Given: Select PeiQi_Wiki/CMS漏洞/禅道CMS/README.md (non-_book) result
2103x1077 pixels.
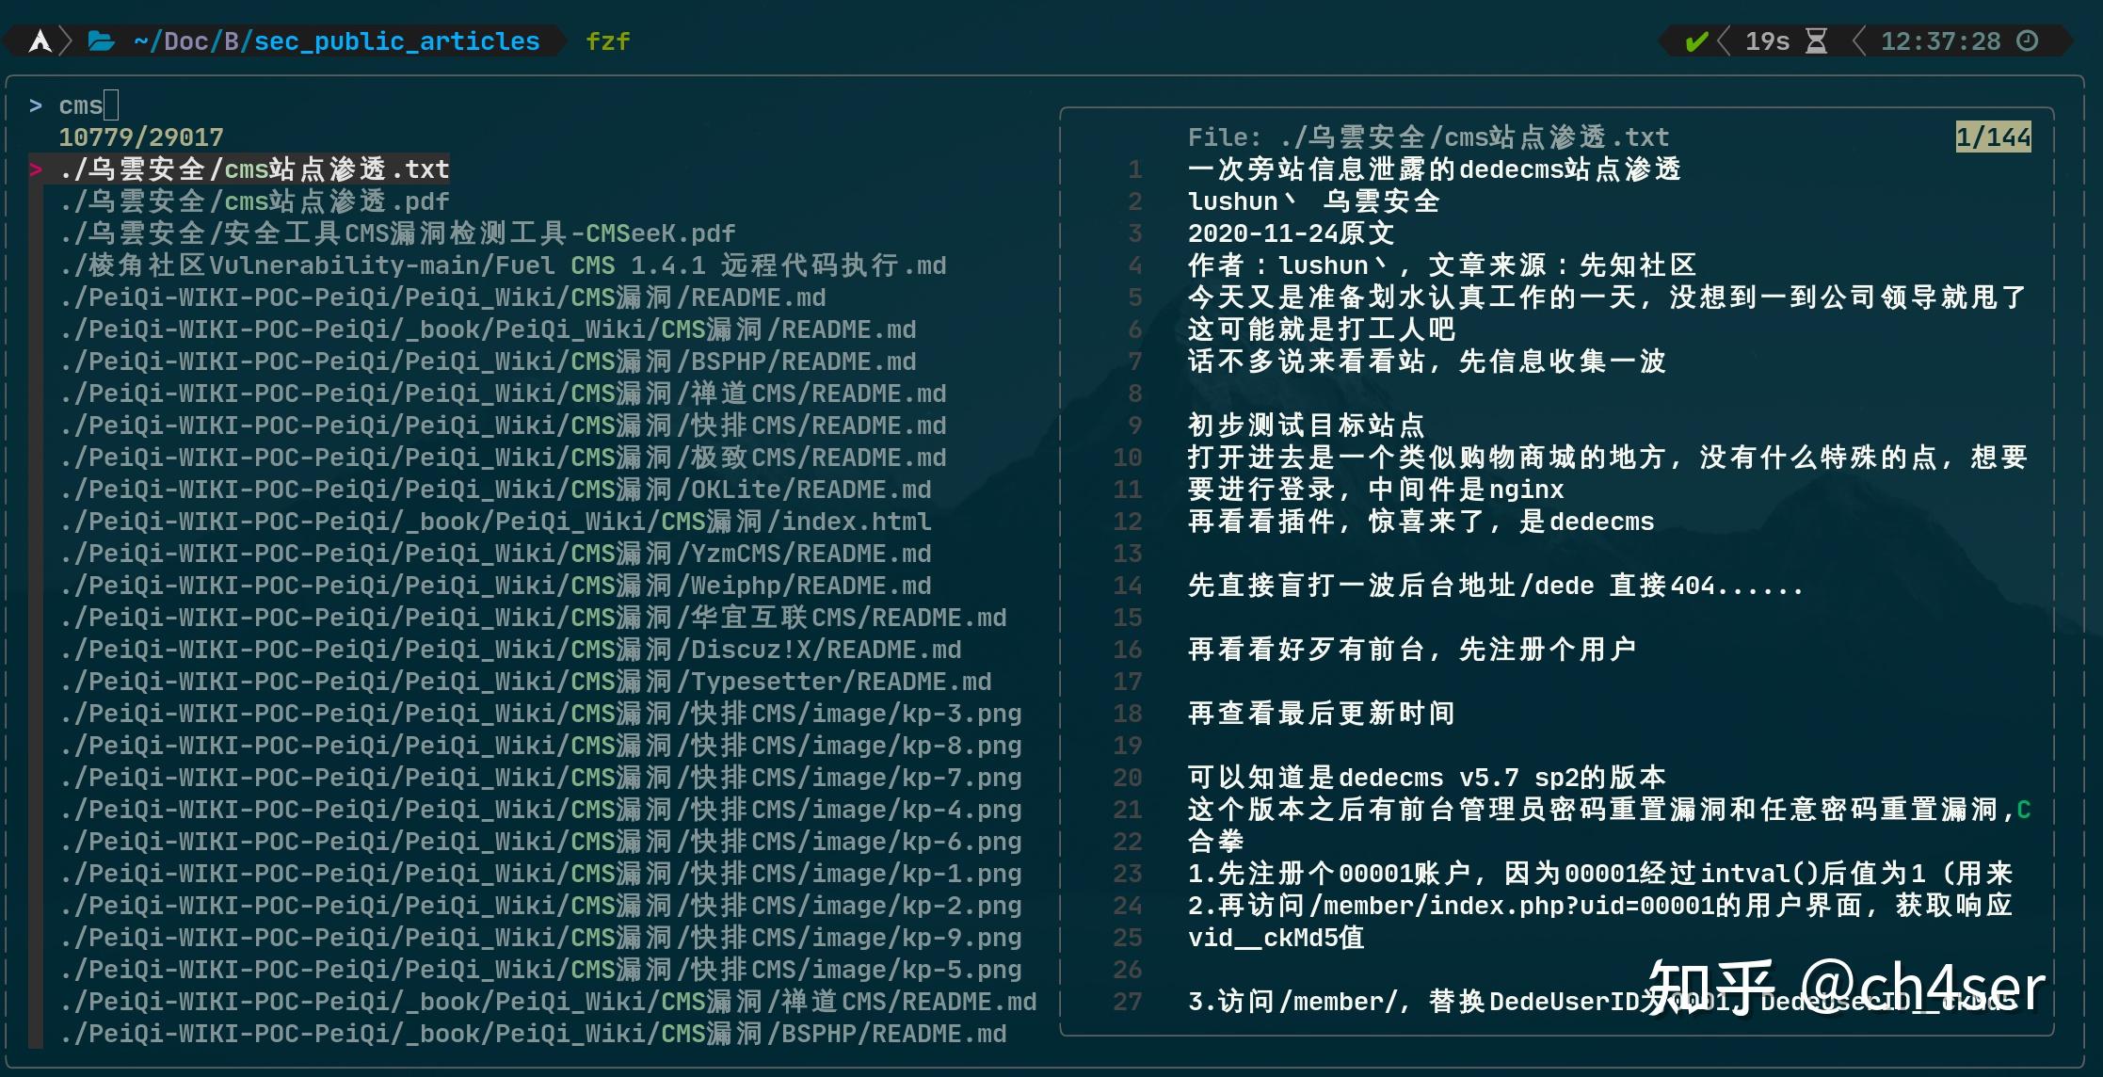Looking at the screenshot, I should [503, 394].
